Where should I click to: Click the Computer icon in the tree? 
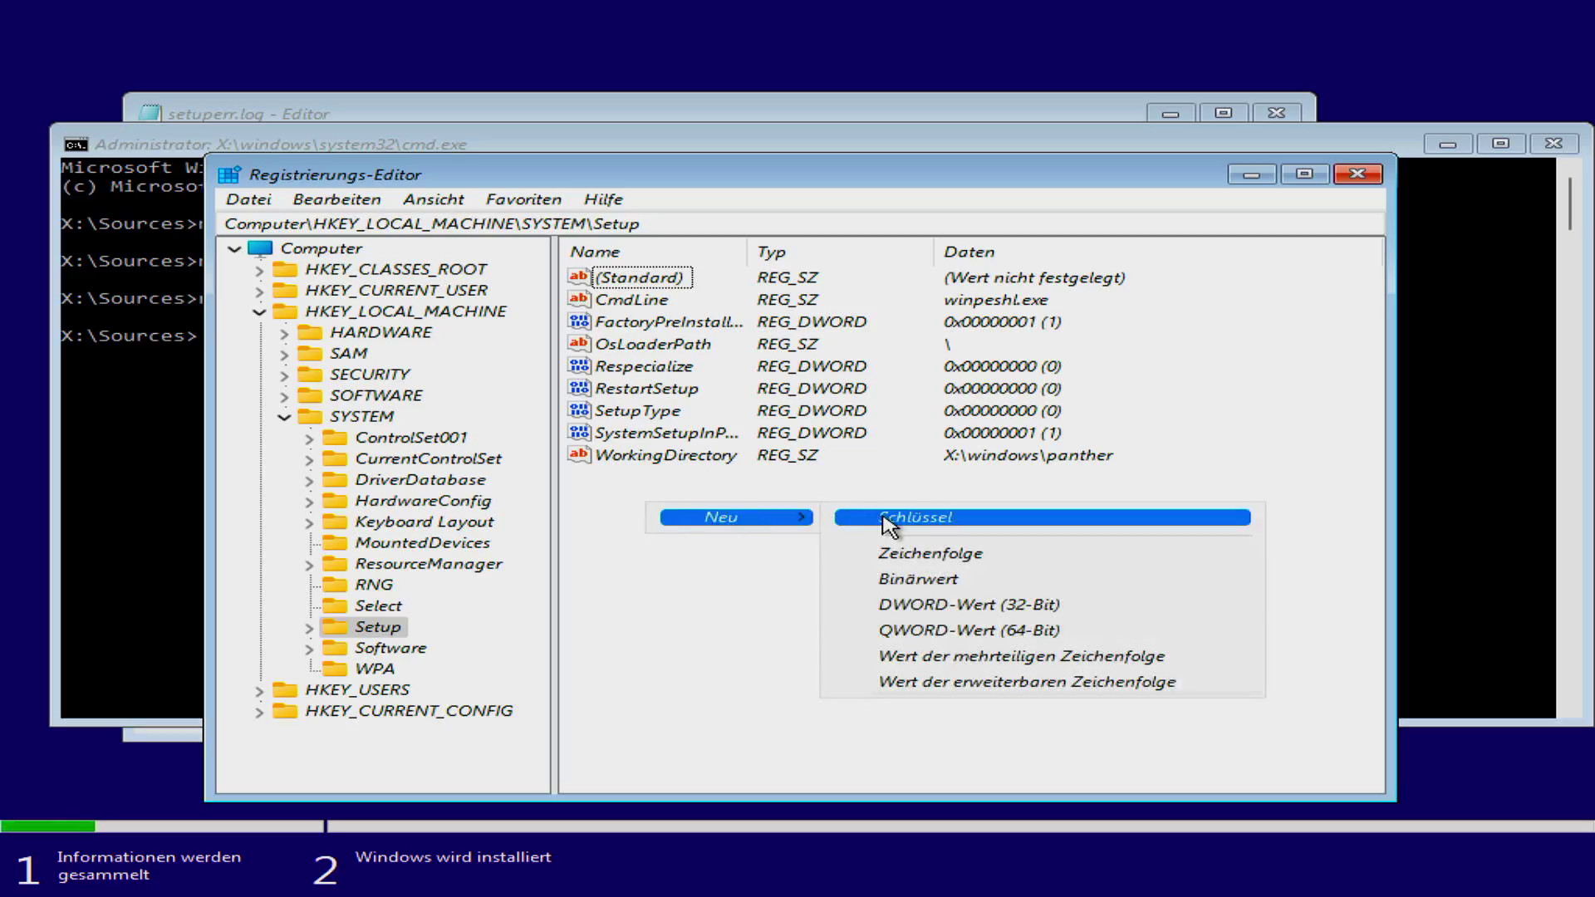click(x=260, y=248)
